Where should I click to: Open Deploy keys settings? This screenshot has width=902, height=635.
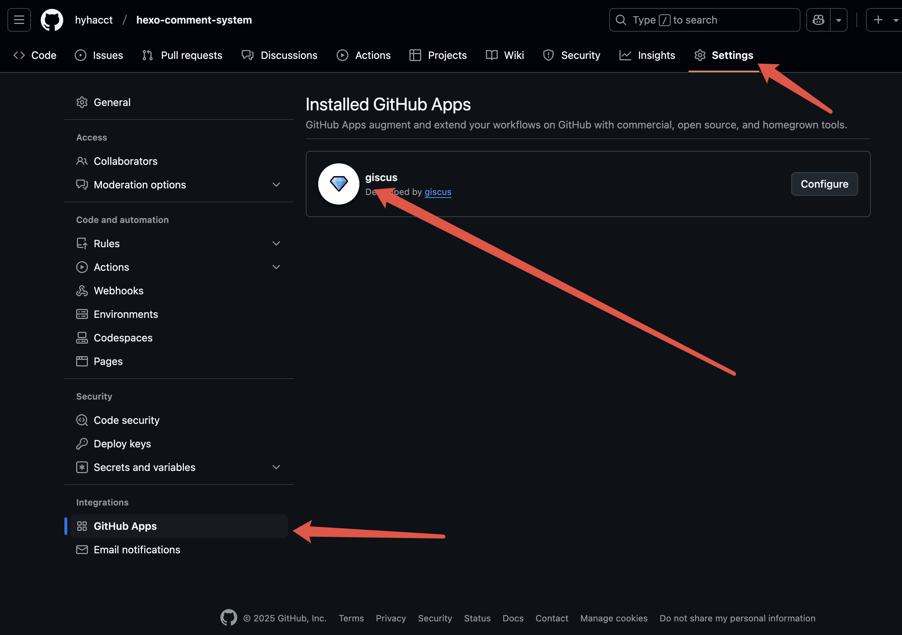point(179,444)
